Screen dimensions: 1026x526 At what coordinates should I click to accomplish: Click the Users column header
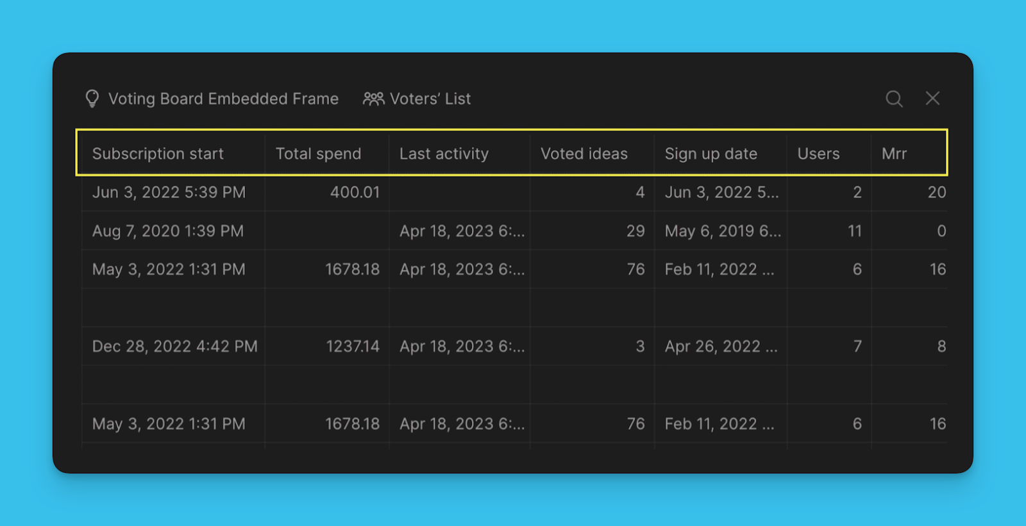point(818,154)
